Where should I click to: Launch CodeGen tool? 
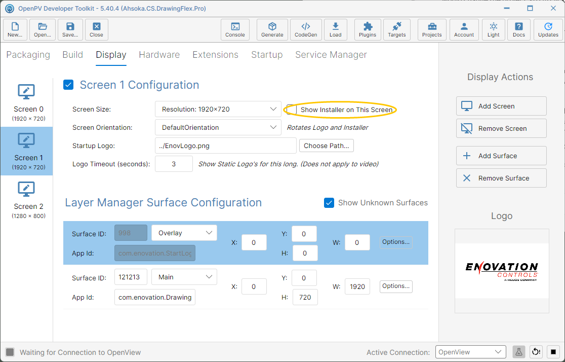pos(306,29)
